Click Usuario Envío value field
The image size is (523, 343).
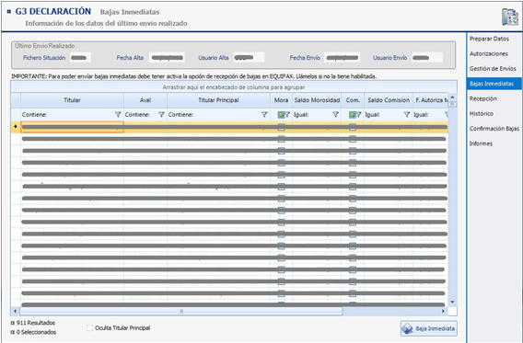point(427,58)
